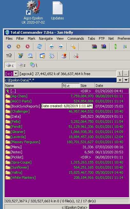The image size is (130, 209).
Task: Click the current path bar c:\Epsilon Data\*.*
Action: pos(61,80)
